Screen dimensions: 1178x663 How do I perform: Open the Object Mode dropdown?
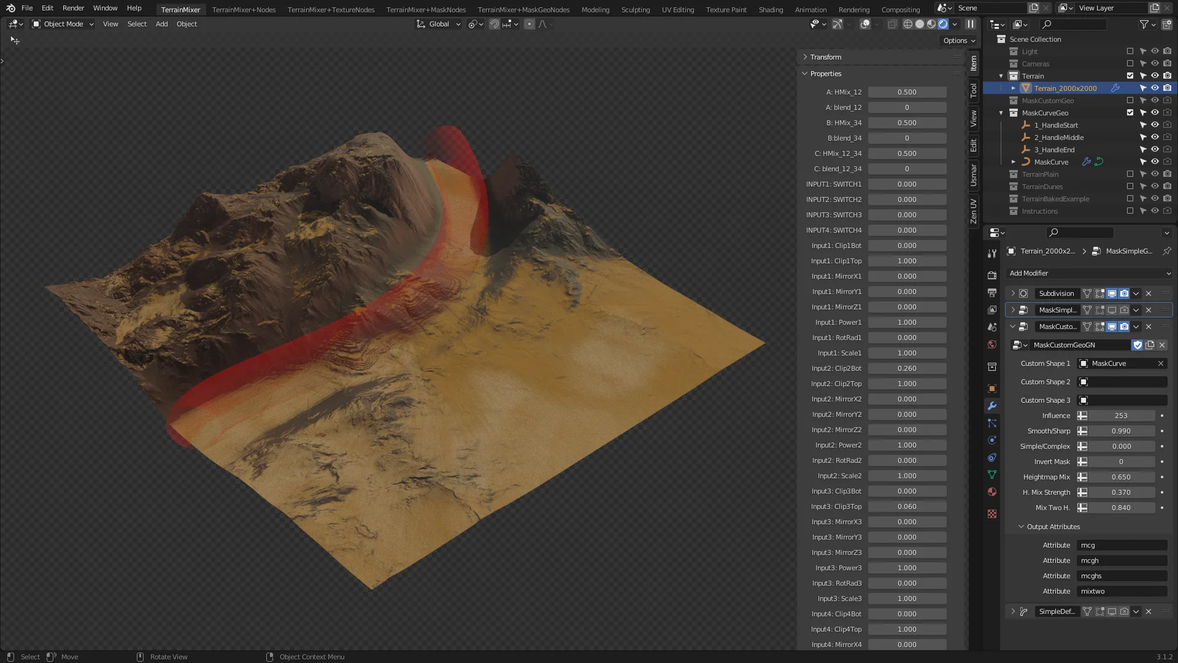(x=63, y=24)
